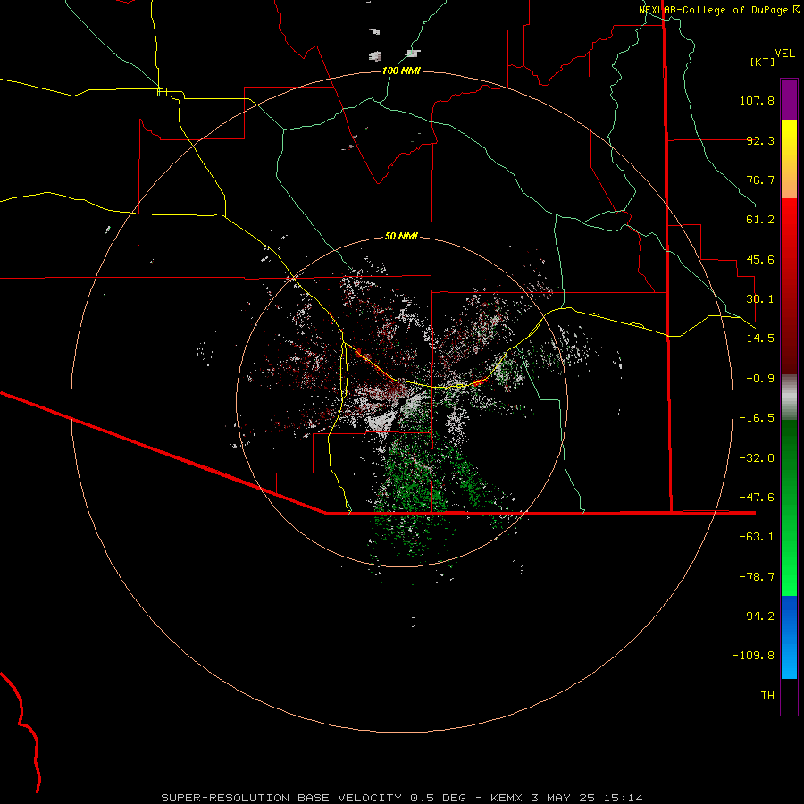Image resolution: width=804 pixels, height=804 pixels.
Task: Click the -32.0 legend value
Action: tap(757, 458)
